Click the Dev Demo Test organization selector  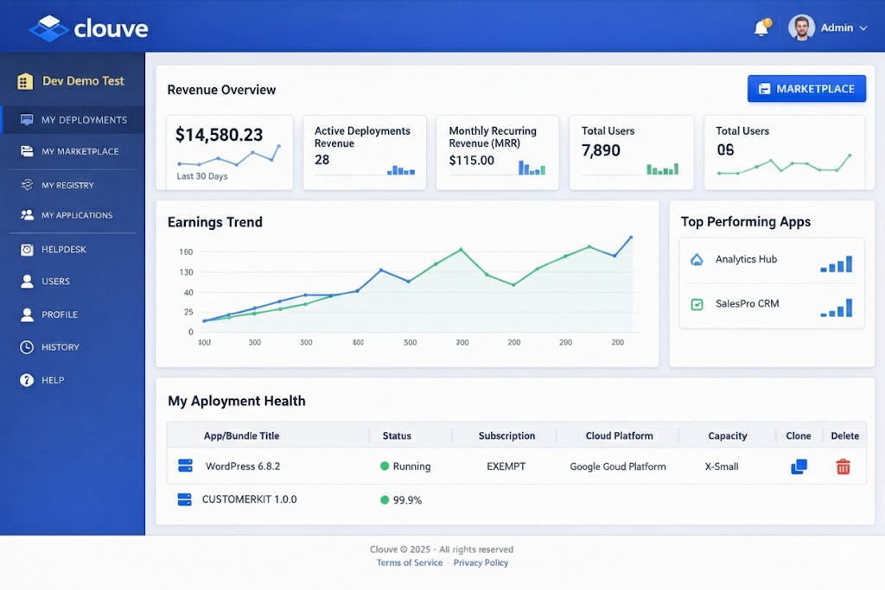(x=72, y=81)
